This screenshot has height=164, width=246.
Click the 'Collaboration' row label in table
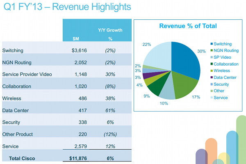pos(17,87)
